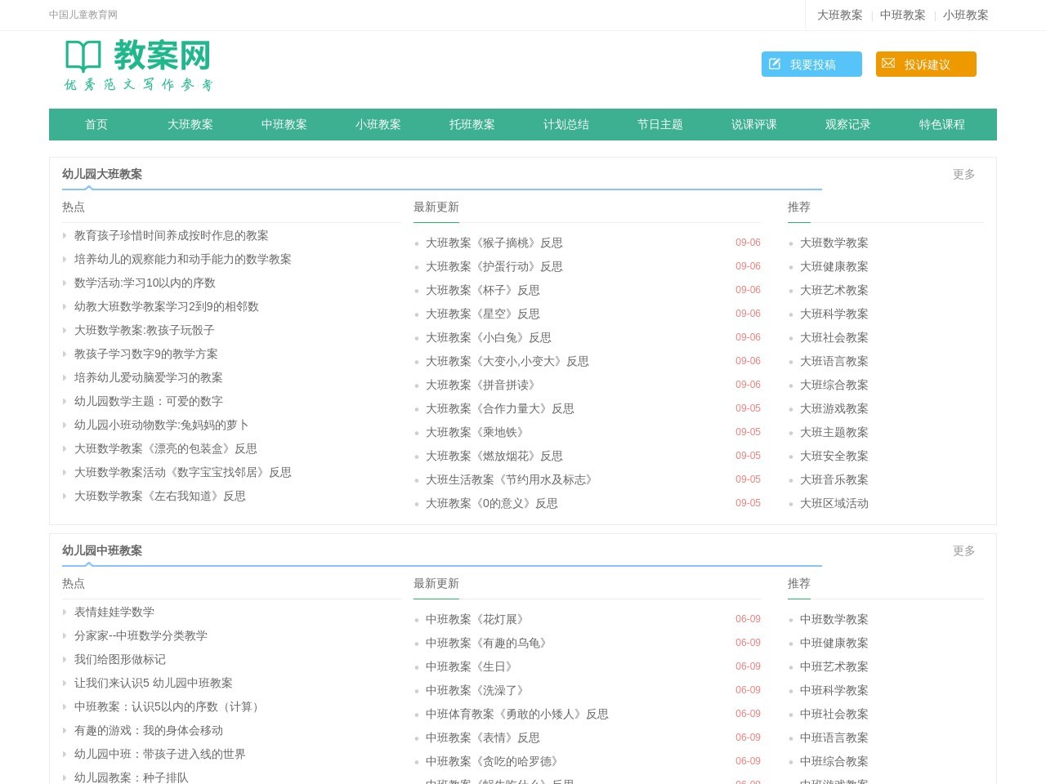
Task: Click the envelope icon on 投诉建议 button
Action: (888, 64)
